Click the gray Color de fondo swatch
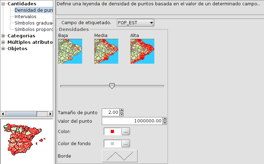 tap(112, 144)
